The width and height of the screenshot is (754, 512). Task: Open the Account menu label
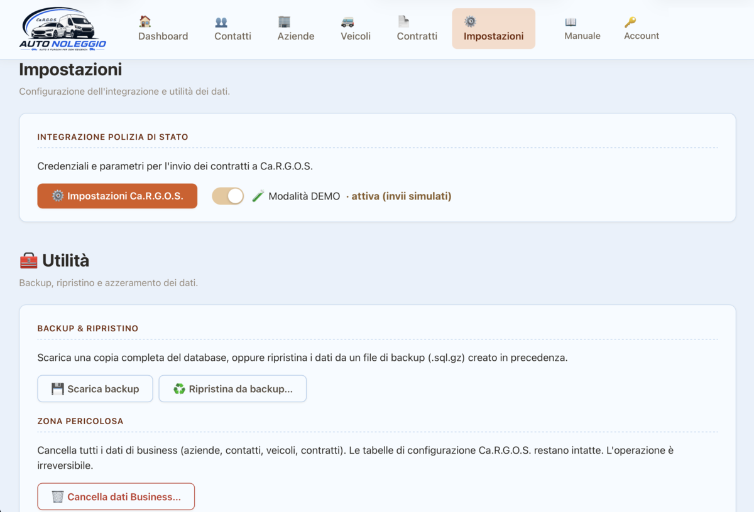[x=642, y=36]
